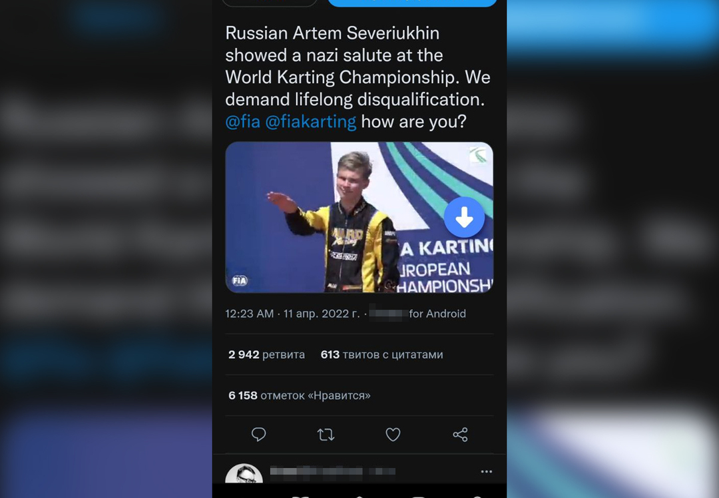Click the blue button at the top
The image size is (719, 498).
click(412, 3)
